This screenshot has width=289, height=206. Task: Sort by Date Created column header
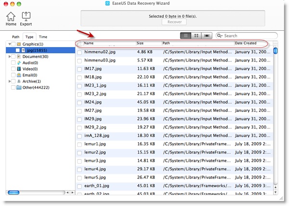(x=254, y=43)
